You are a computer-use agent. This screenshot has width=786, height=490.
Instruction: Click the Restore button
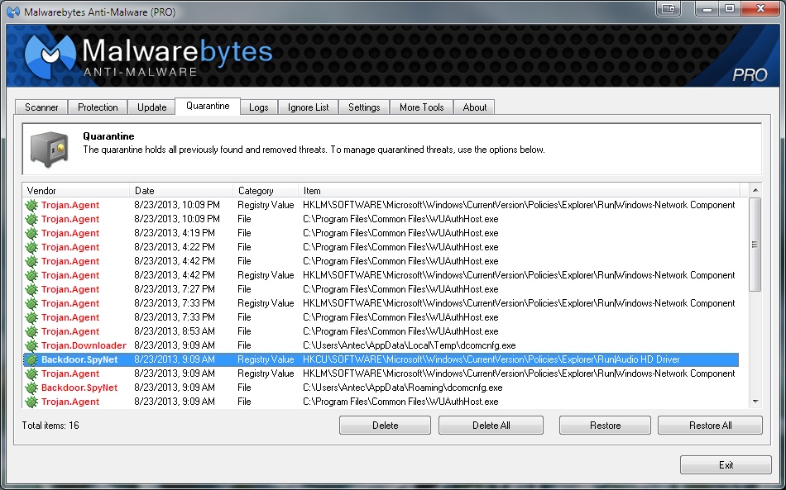point(605,426)
